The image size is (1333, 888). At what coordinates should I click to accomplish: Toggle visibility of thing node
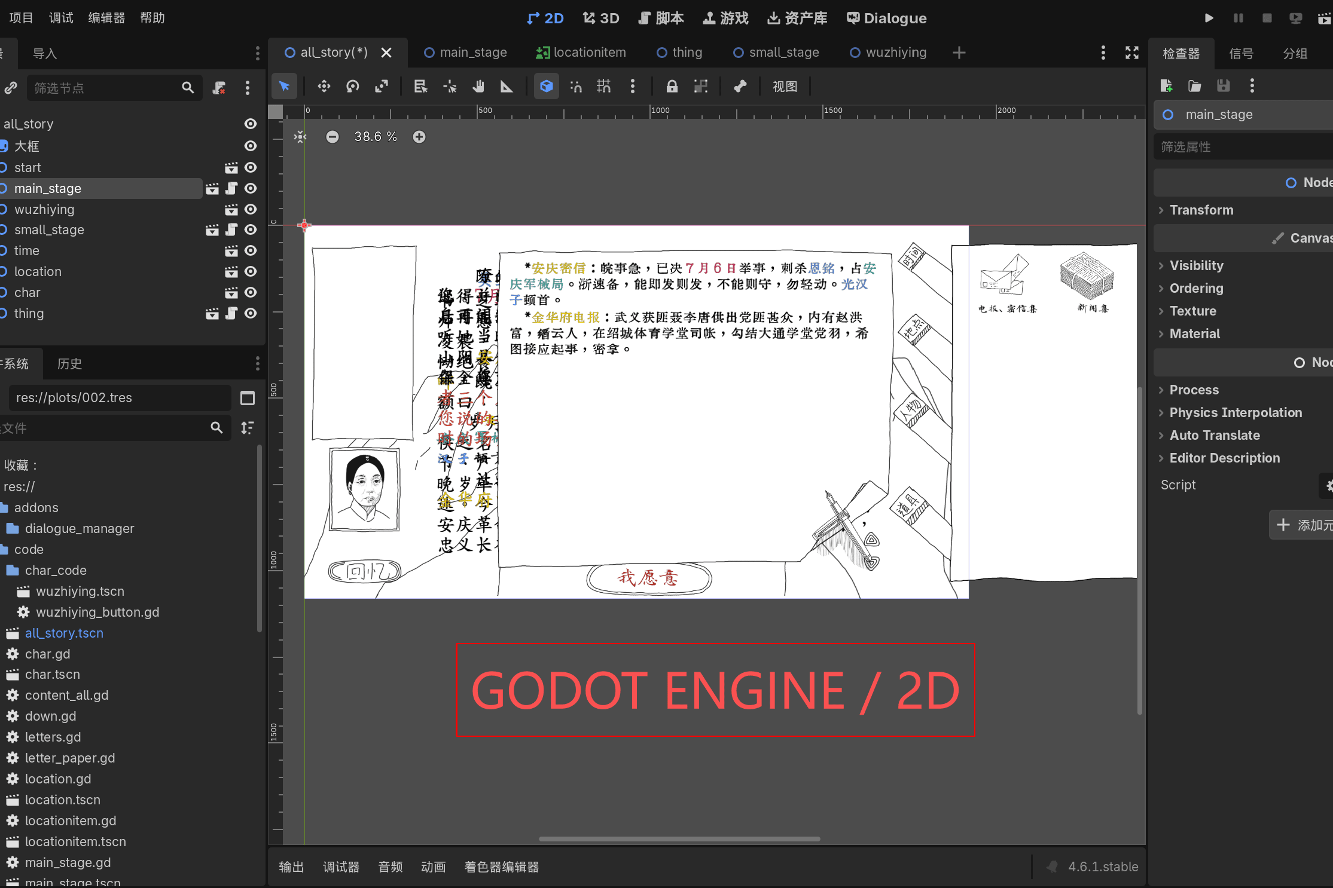[251, 313]
